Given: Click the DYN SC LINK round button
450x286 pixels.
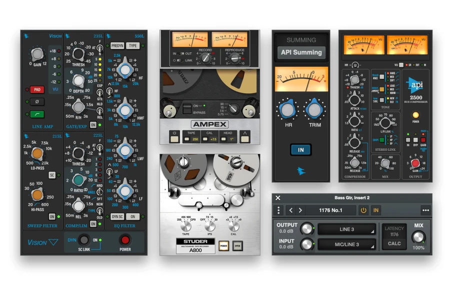Looking at the screenshot, I should [84, 240].
